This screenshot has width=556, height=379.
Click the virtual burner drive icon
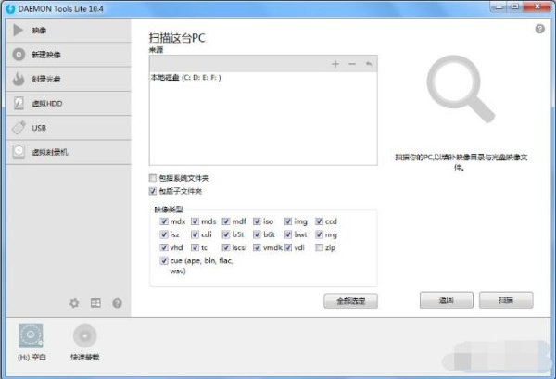tap(19, 152)
